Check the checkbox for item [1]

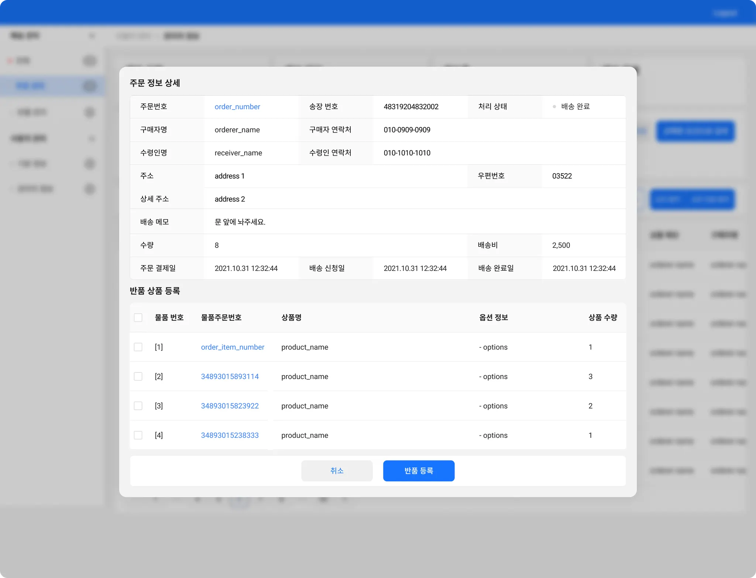(138, 347)
